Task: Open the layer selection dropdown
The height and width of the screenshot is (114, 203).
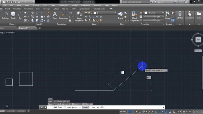Action: click(115, 13)
